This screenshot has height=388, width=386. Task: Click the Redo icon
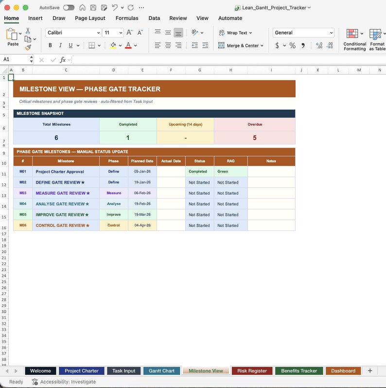tap(131, 8)
